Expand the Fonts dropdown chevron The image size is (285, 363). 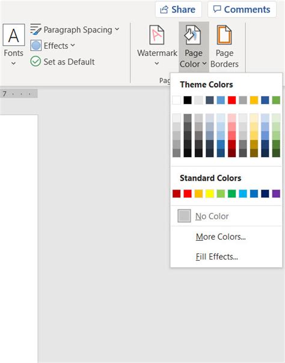(x=13, y=63)
